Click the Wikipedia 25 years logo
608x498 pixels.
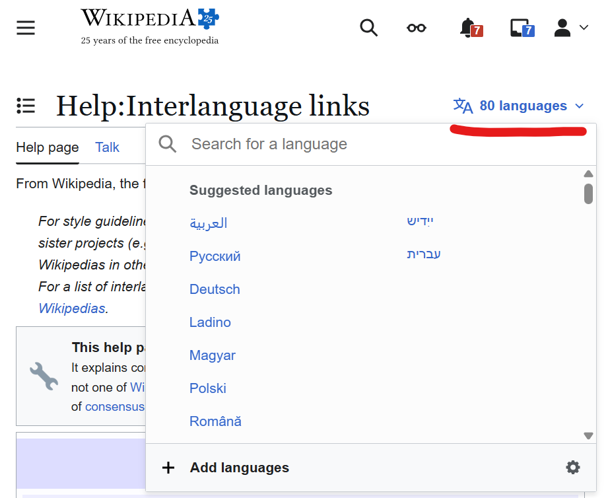tap(150, 26)
